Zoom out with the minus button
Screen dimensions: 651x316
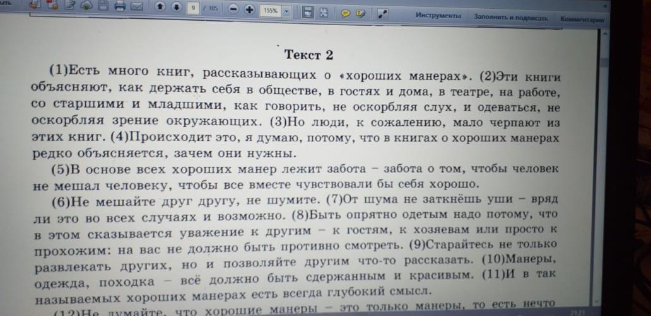point(234,9)
